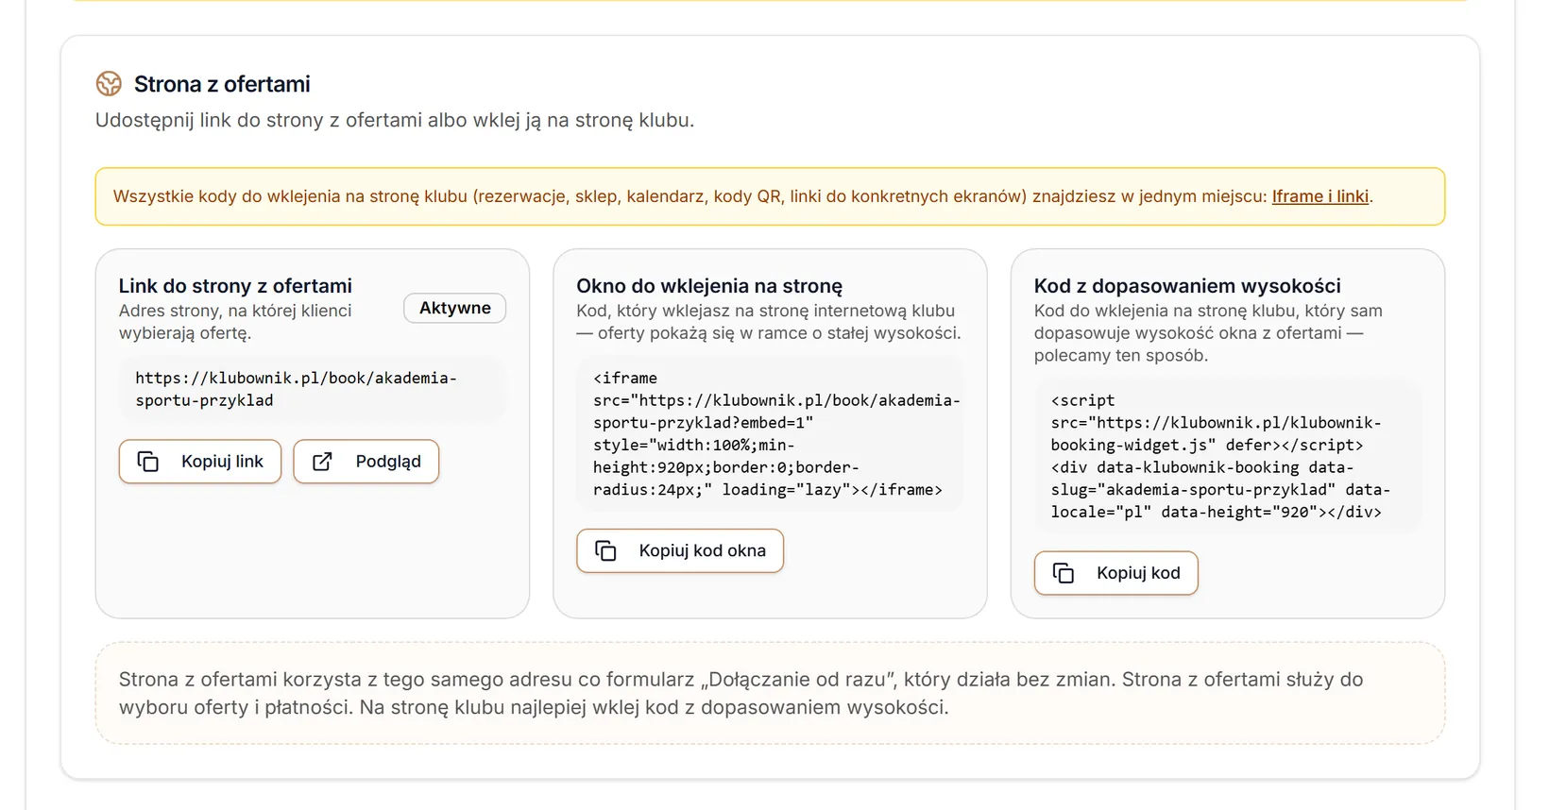Click inside the script widget code box
This screenshot has width=1549, height=810.
pos(1228,456)
